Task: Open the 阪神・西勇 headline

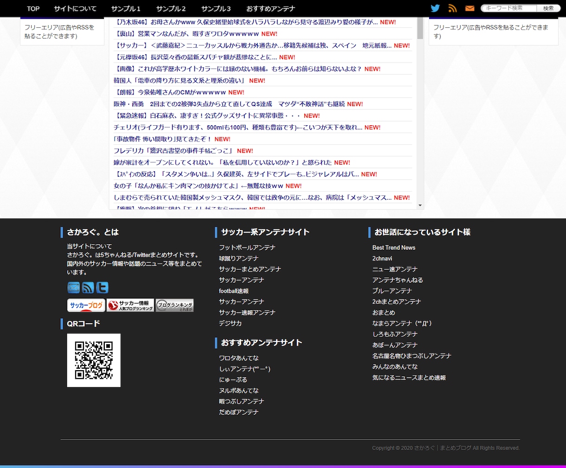Action: point(229,104)
